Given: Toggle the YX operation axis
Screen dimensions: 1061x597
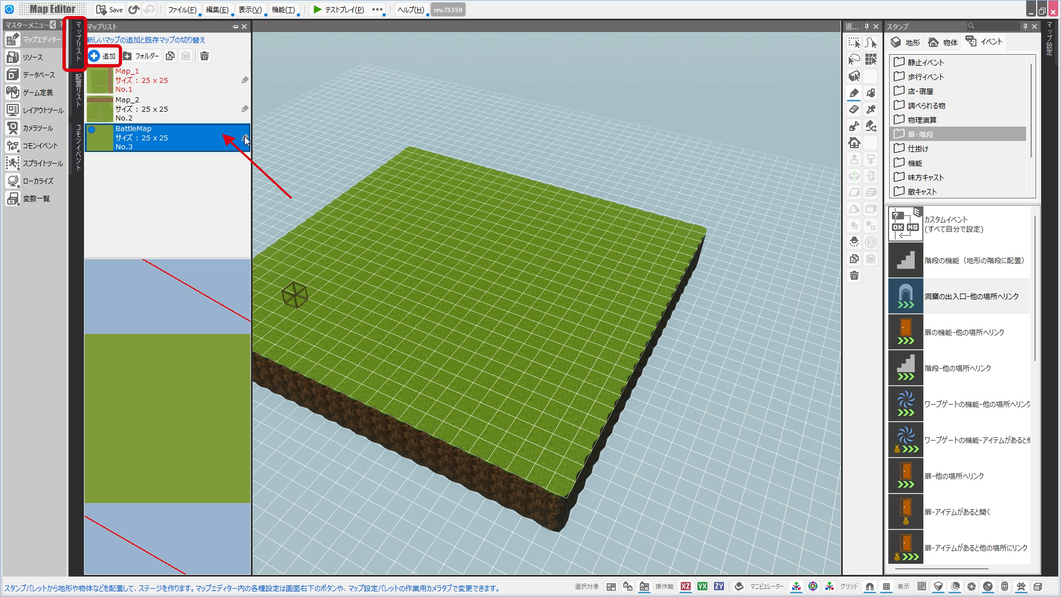Looking at the screenshot, I should pyautogui.click(x=702, y=586).
